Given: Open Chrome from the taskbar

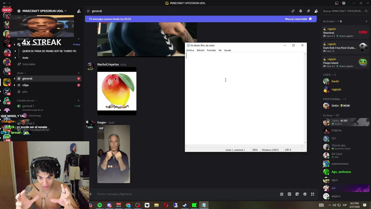Looking at the screenshot, I should coord(128,205).
